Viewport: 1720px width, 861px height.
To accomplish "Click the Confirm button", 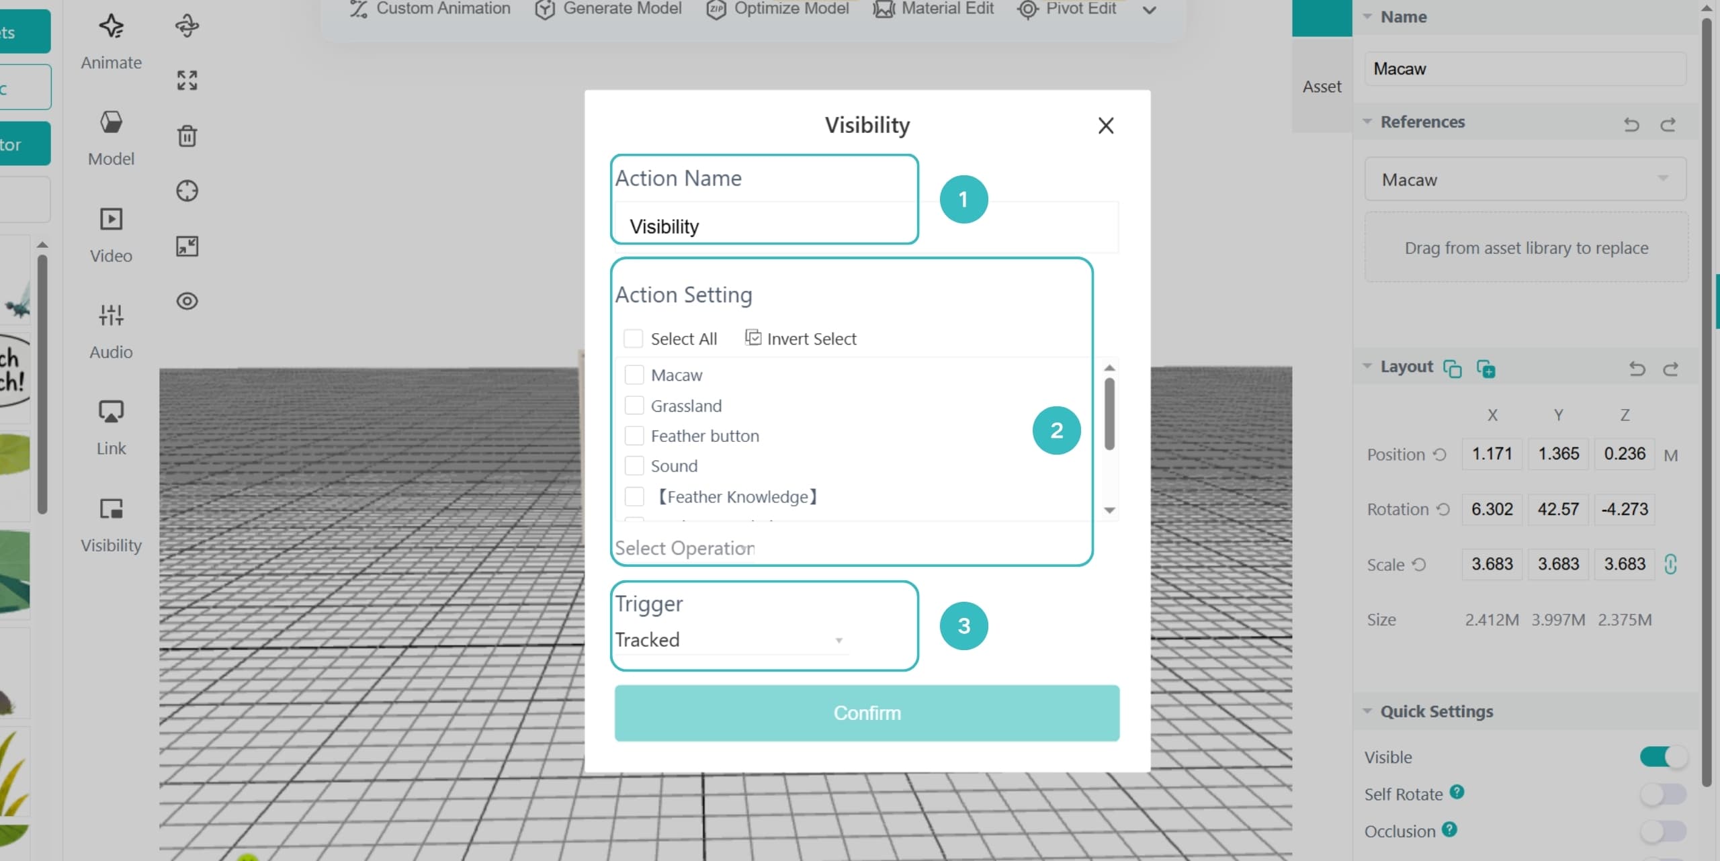I will (x=867, y=713).
